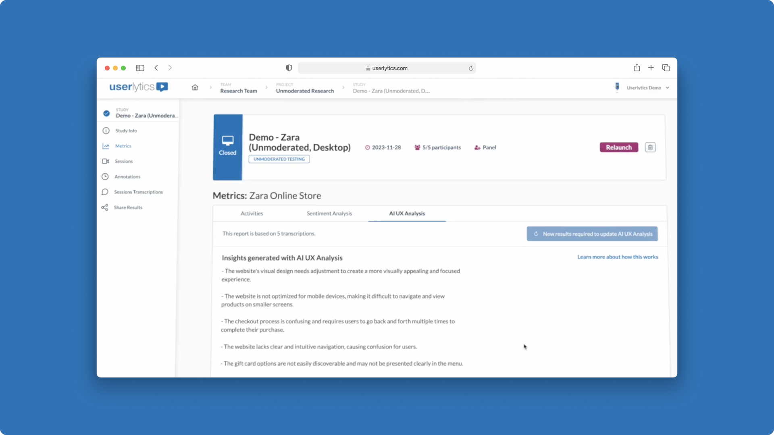The height and width of the screenshot is (435, 774).
Task: Open the Research Team breadcrumb
Action: [238, 91]
